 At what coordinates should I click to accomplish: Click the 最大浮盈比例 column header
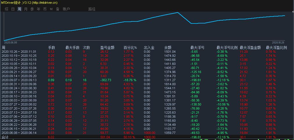click(276, 48)
